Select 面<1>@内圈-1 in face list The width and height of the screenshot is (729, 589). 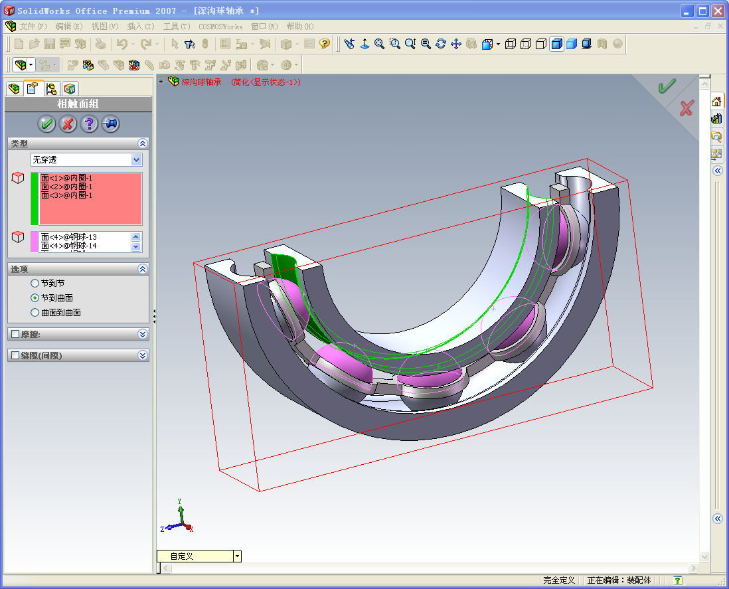coord(66,177)
